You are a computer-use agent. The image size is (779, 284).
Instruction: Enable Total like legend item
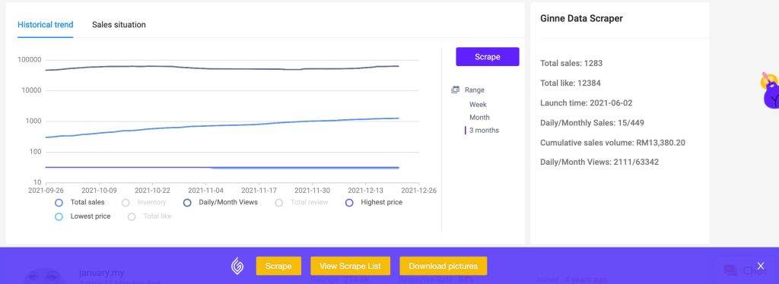pyautogui.click(x=132, y=216)
